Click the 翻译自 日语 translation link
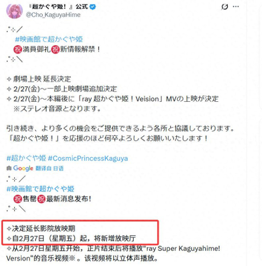262x266 pixels. pyautogui.click(x=50, y=168)
